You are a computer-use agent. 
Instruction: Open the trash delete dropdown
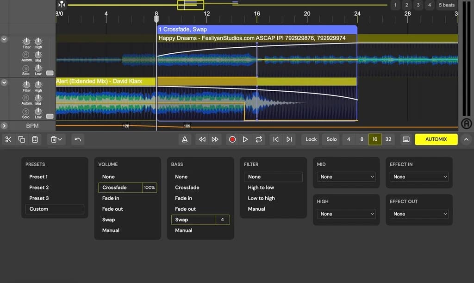coord(56,139)
